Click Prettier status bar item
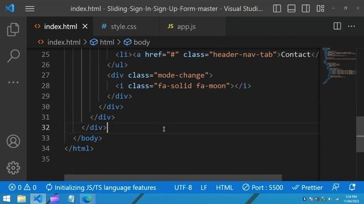The width and height of the screenshot is (364, 204). pos(307,188)
